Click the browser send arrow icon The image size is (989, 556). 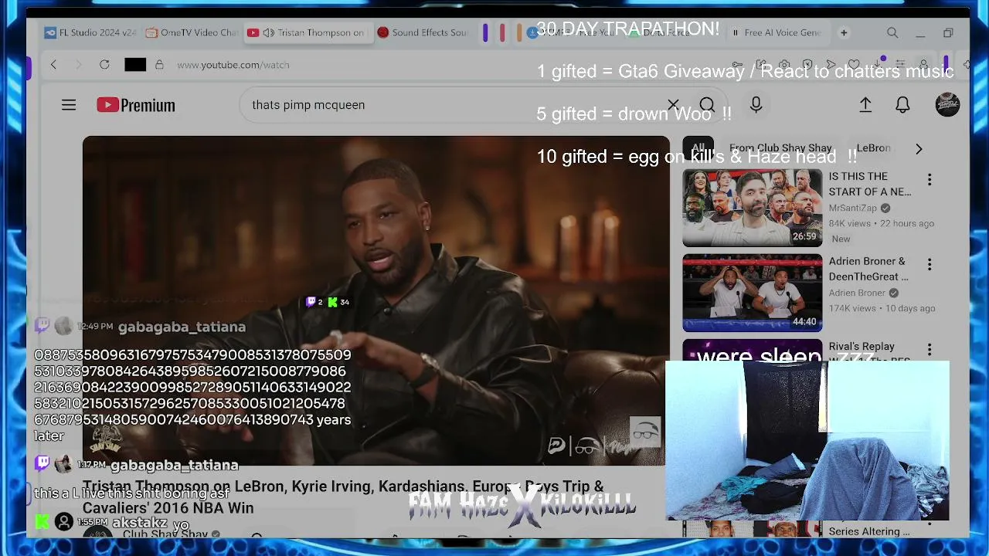coord(831,65)
